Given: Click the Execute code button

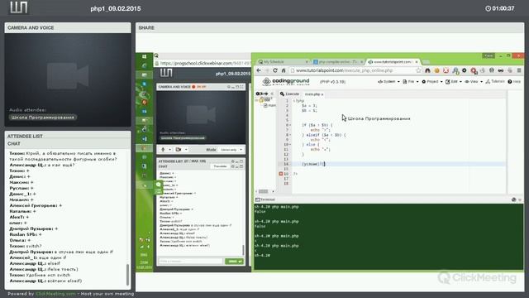Looking at the screenshot, I should point(289,94).
